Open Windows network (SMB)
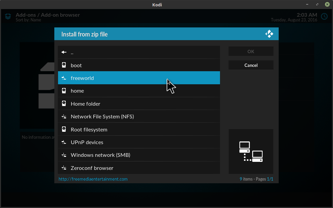 point(139,155)
